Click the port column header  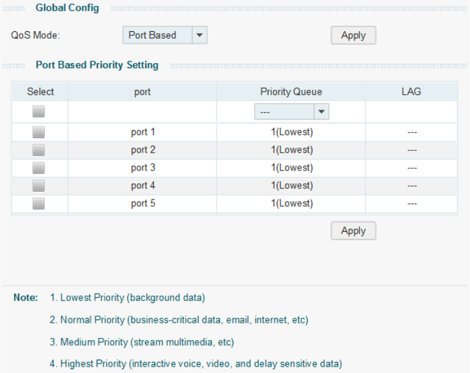(142, 92)
